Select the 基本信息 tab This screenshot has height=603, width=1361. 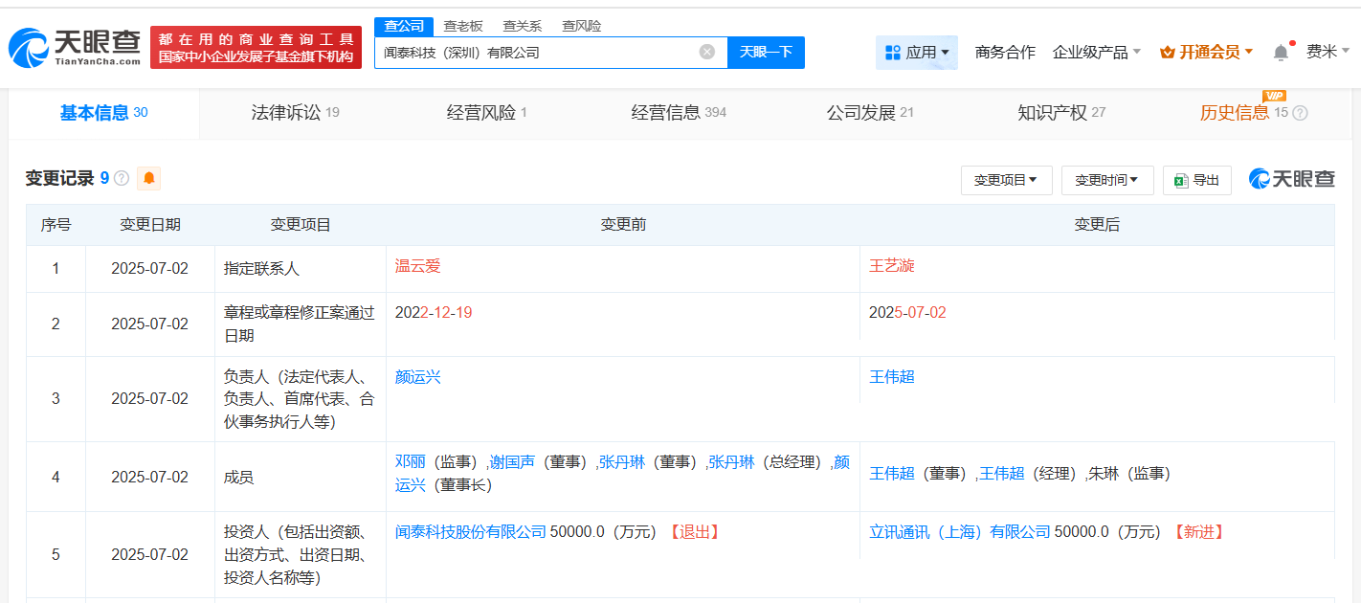coord(103,113)
